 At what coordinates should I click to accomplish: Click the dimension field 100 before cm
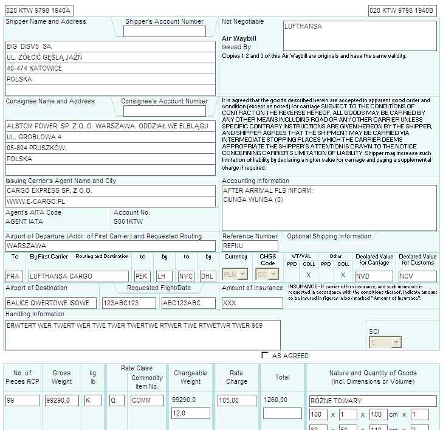point(378,415)
